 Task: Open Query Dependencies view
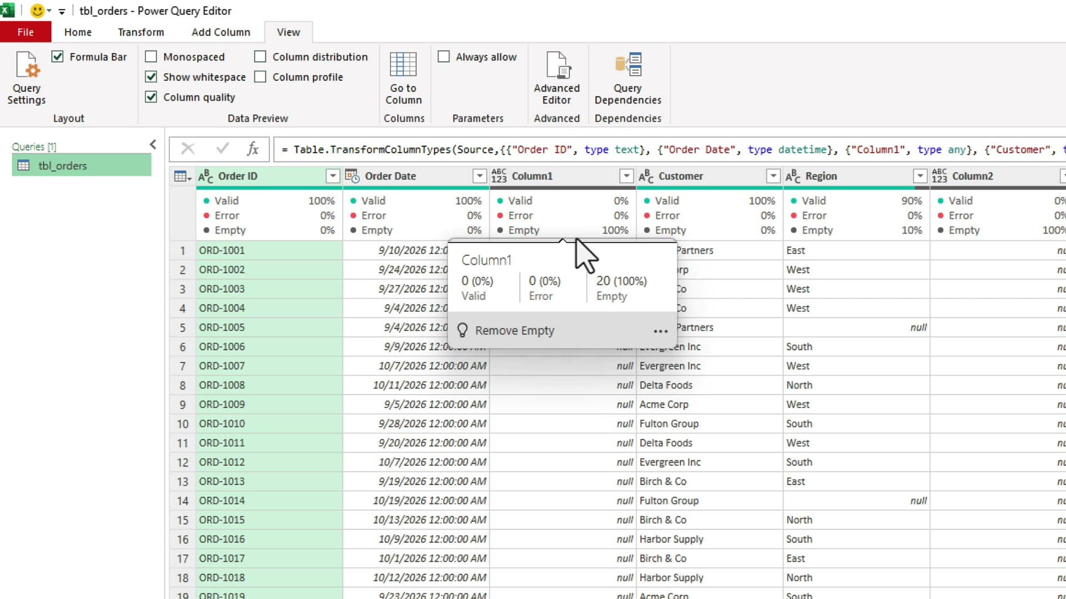628,78
